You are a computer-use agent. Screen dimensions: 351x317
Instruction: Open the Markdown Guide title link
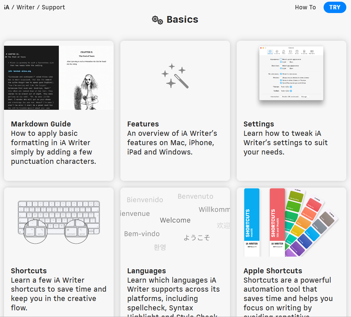tap(41, 124)
